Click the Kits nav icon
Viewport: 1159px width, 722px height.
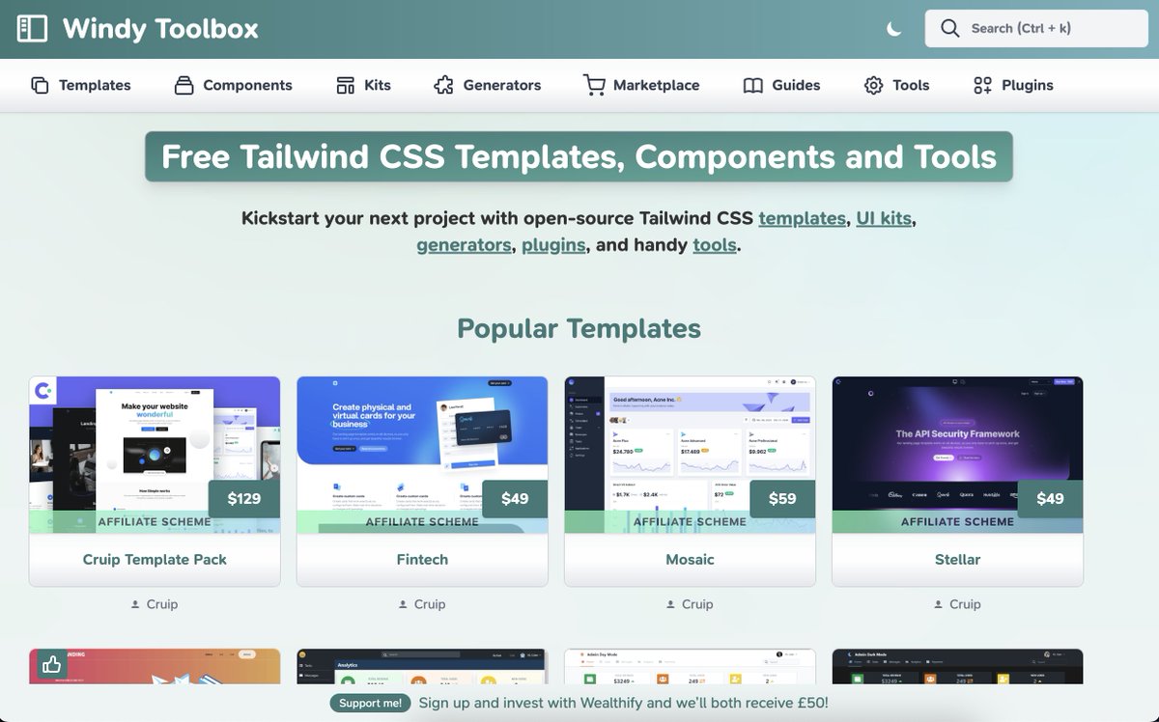pos(345,85)
